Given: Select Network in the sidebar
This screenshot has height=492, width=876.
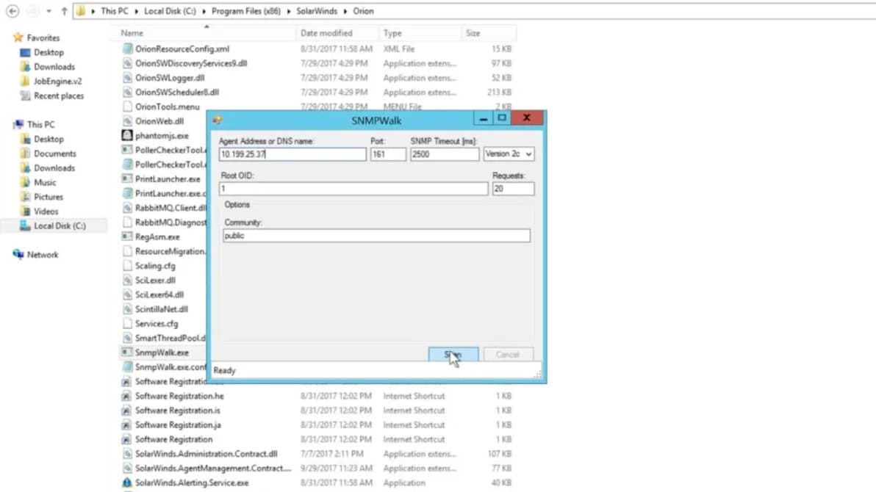Looking at the screenshot, I should coord(43,255).
